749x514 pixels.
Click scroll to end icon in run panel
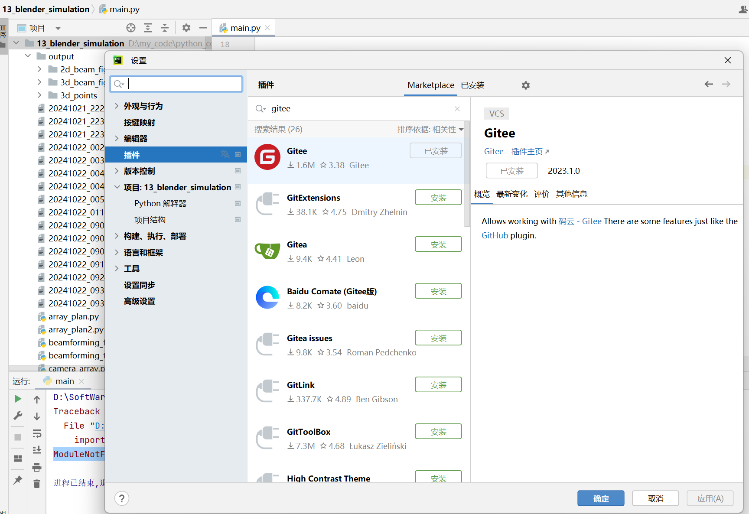click(37, 450)
